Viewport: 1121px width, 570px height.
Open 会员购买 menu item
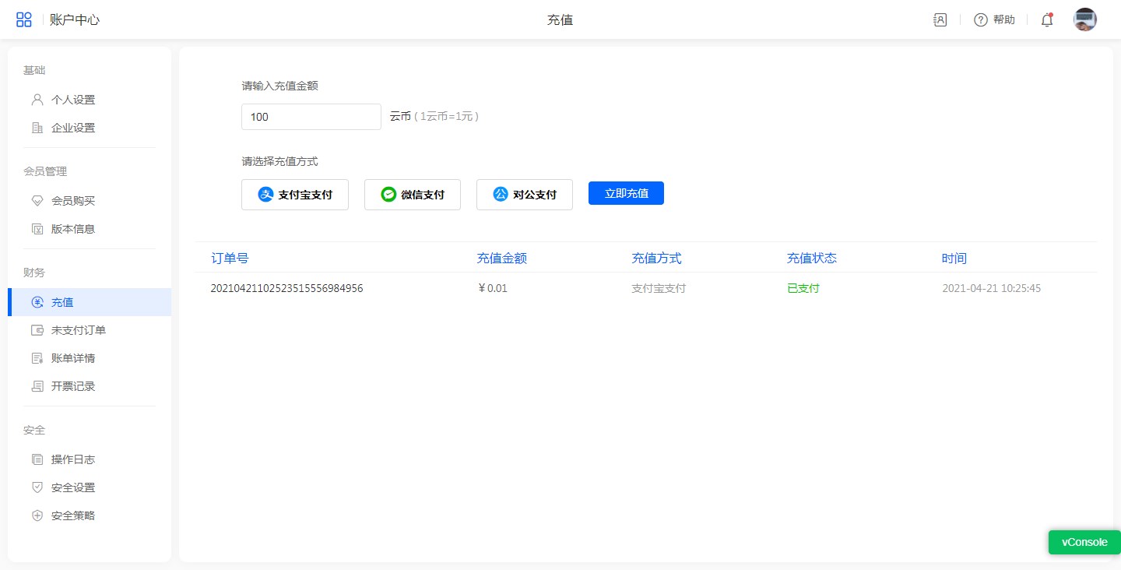pos(72,201)
